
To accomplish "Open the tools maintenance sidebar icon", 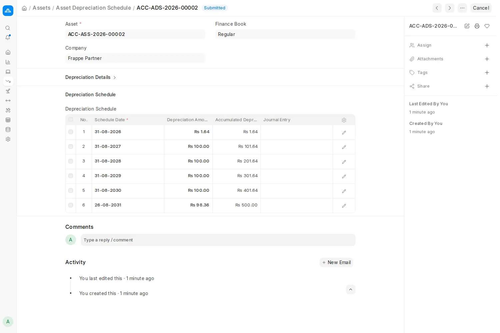I will (8, 110).
